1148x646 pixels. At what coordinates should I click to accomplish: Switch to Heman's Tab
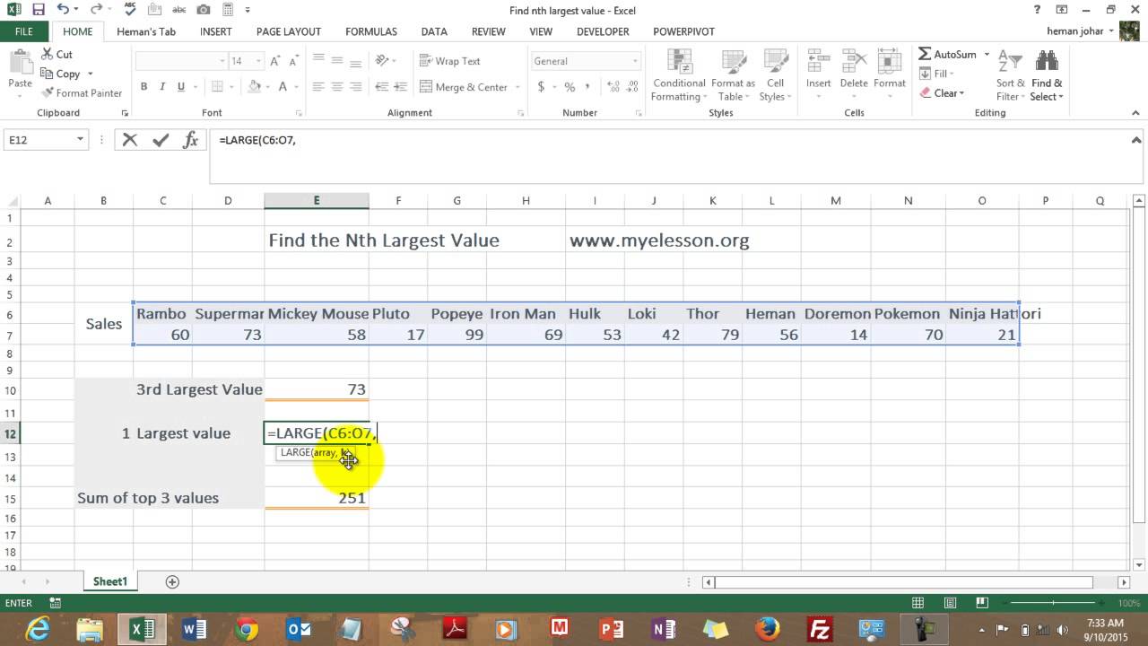tap(146, 31)
